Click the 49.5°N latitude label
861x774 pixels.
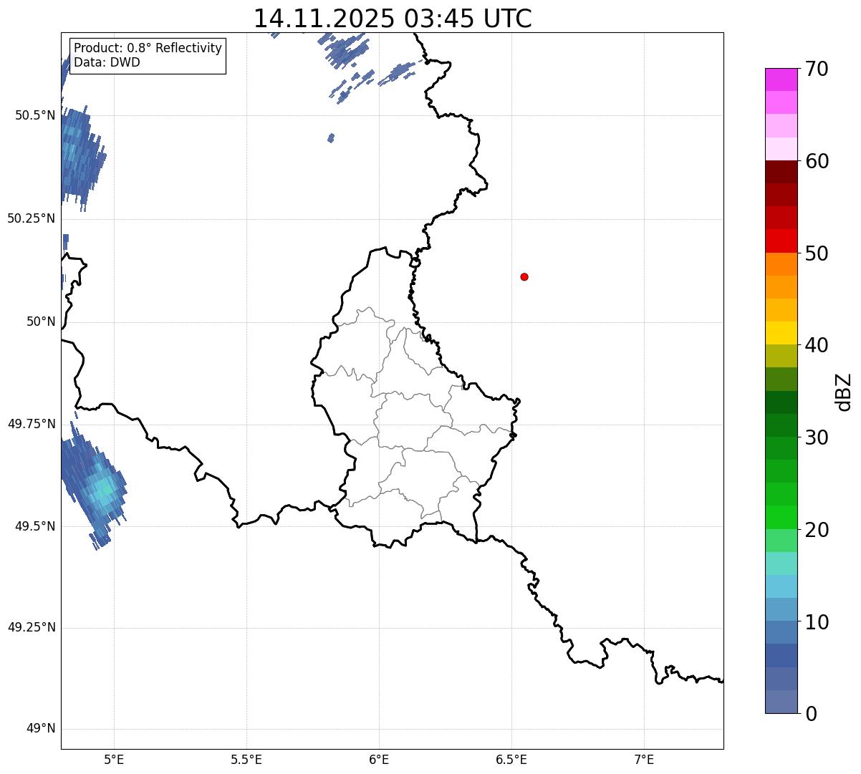(35, 526)
